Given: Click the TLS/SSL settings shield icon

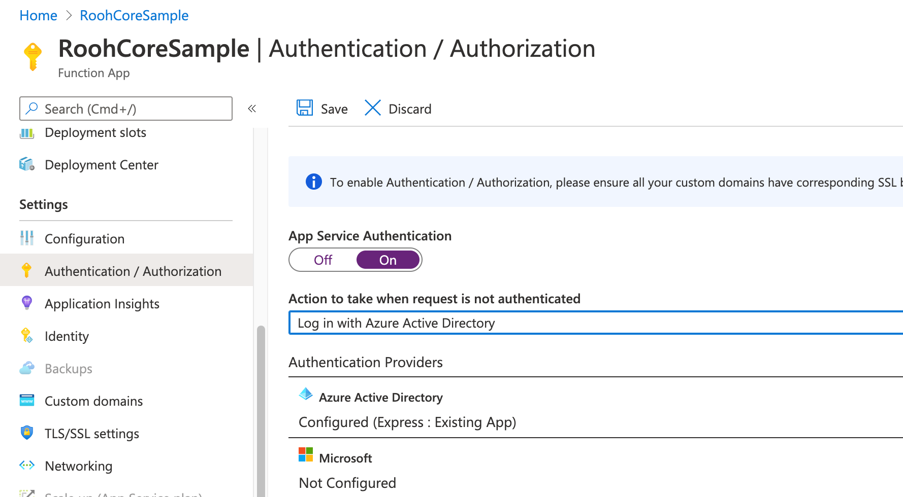Looking at the screenshot, I should click(26, 433).
